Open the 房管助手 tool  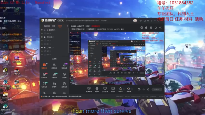54,66
